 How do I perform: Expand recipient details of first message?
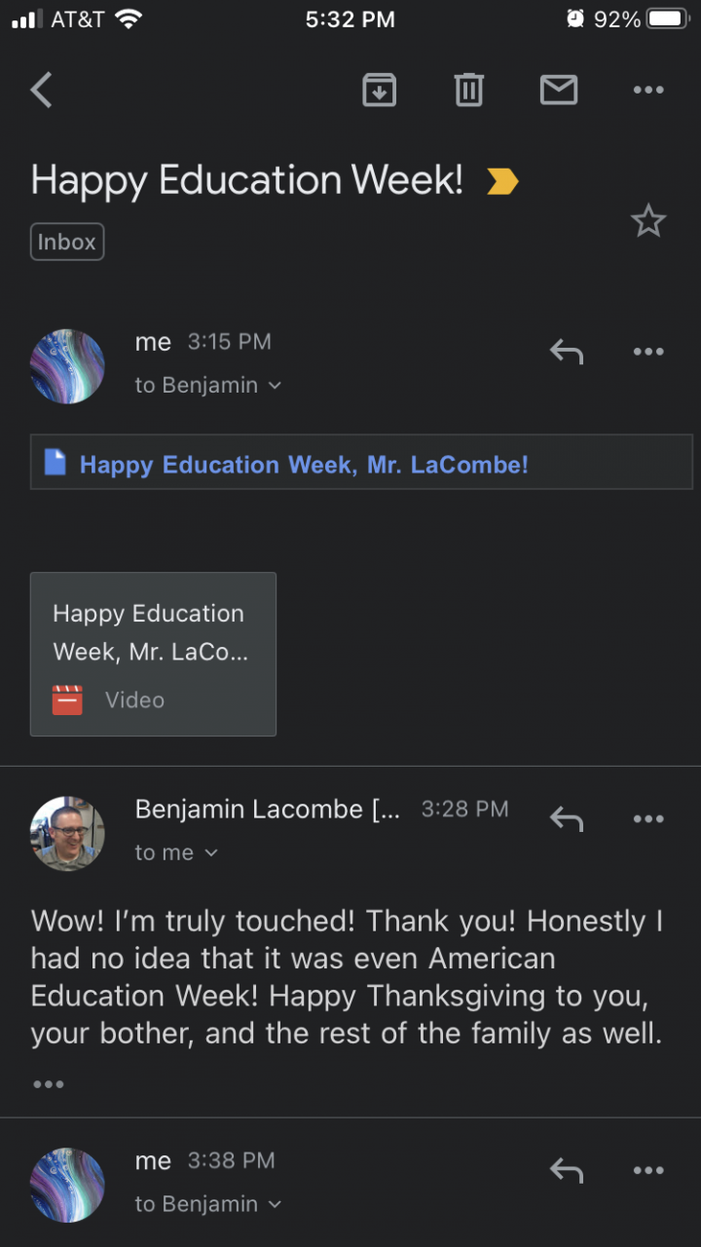click(x=274, y=386)
